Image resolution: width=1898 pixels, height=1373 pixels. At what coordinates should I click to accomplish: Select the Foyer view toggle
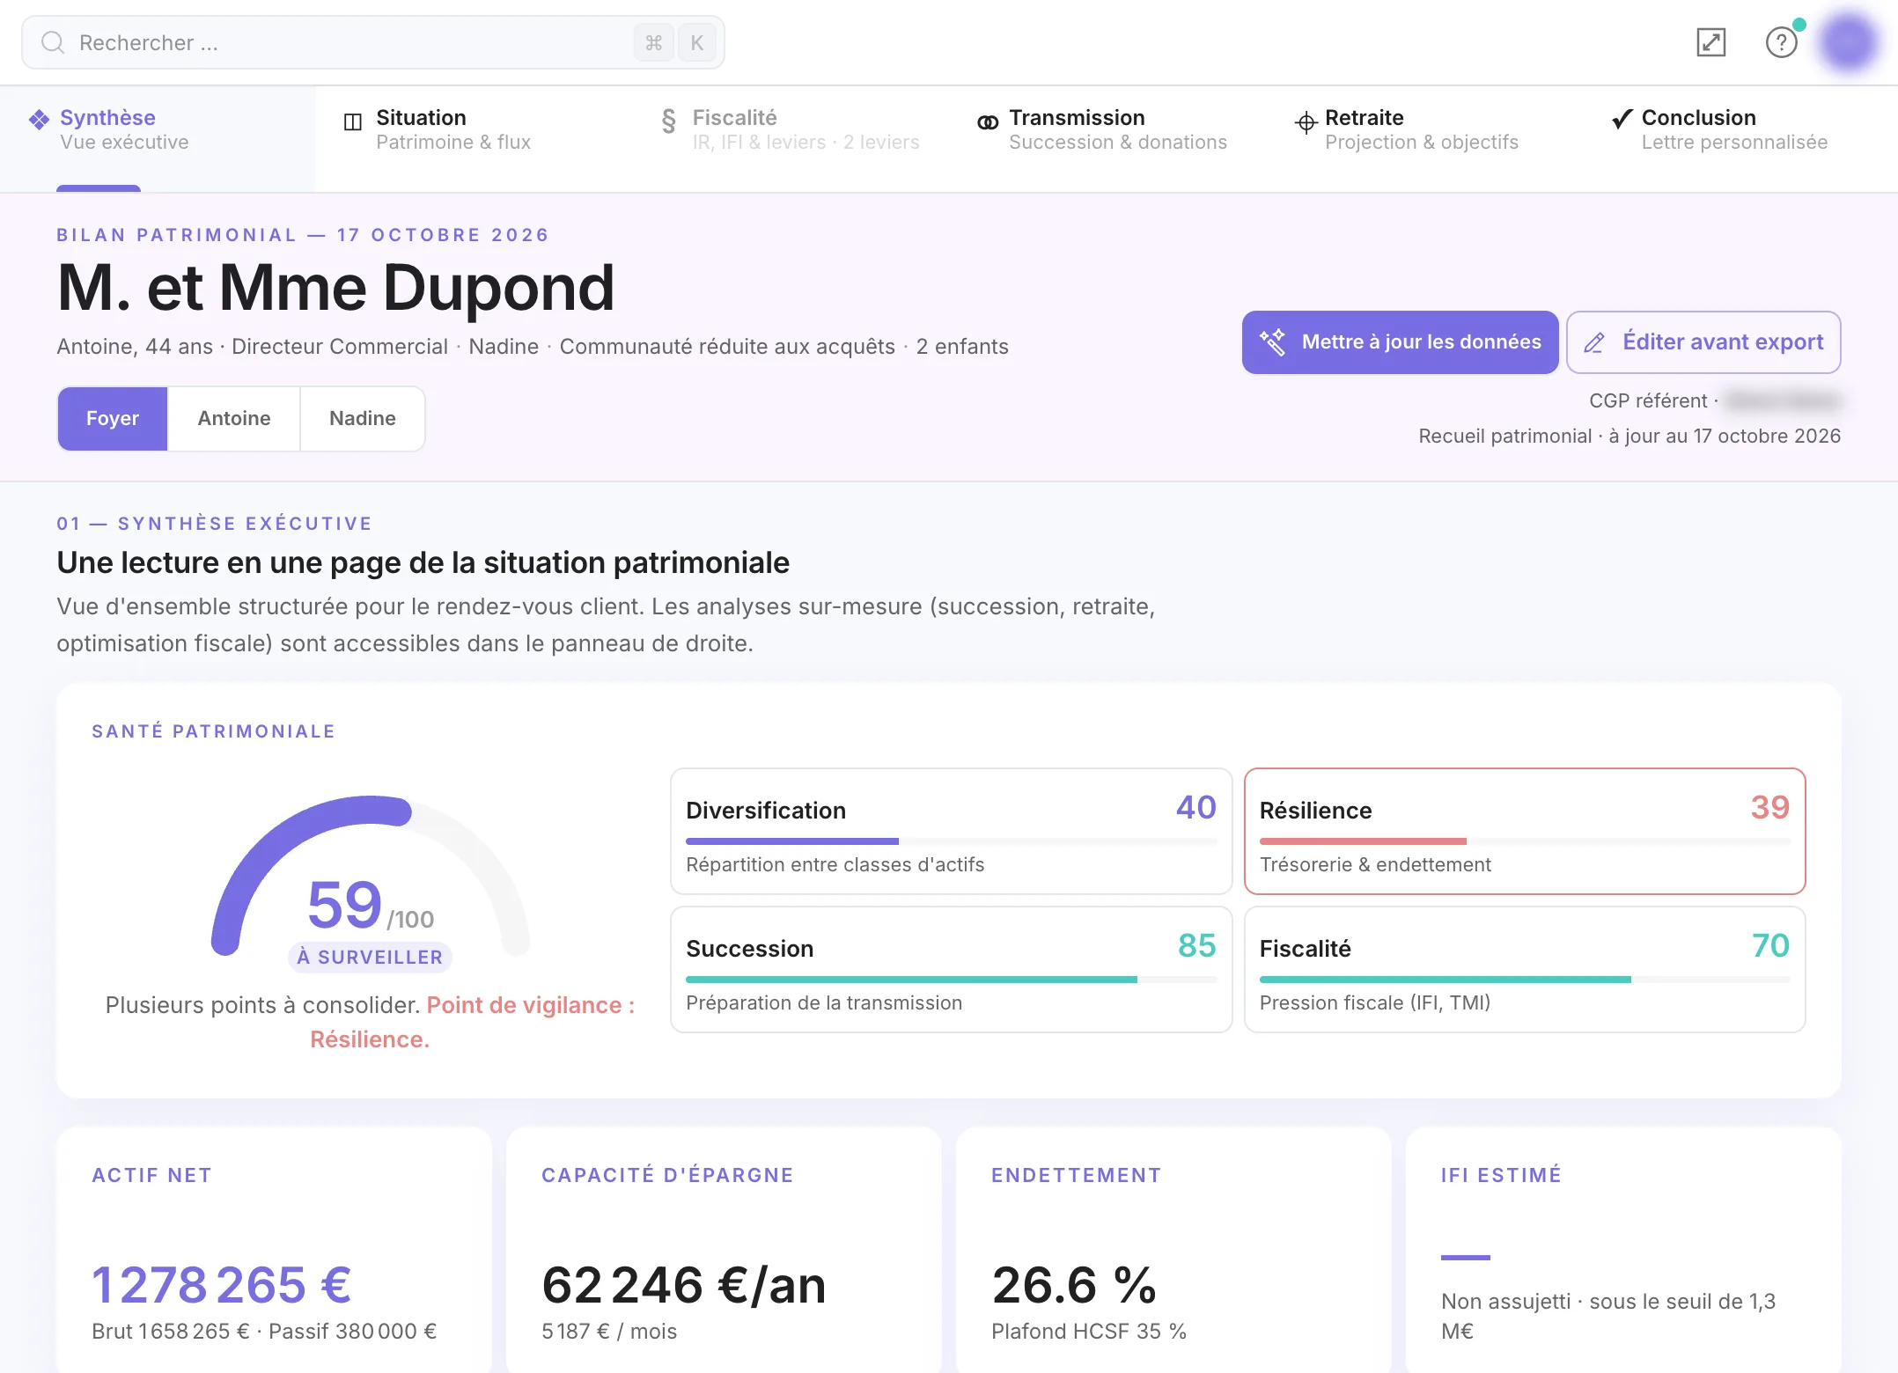pos(113,419)
